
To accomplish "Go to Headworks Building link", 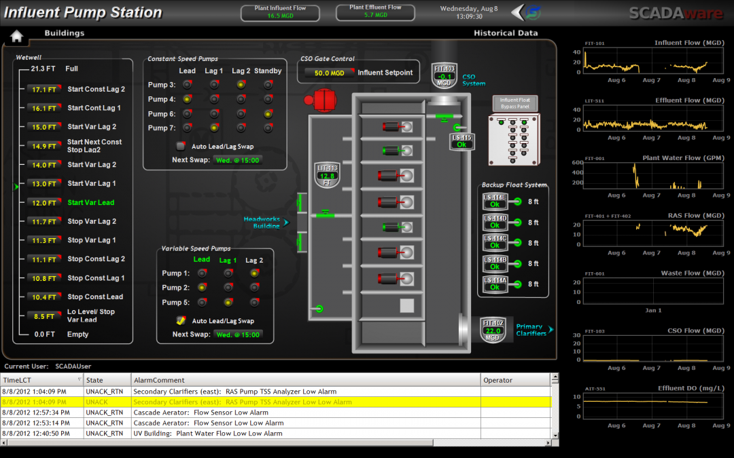I will coord(264,223).
